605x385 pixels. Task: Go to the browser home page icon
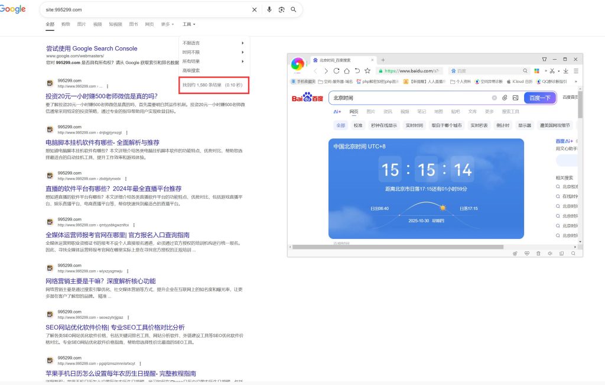pos(347,71)
